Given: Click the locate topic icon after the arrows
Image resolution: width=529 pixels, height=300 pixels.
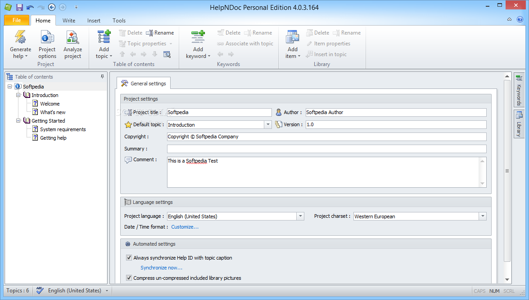Looking at the screenshot, I should pos(167,54).
